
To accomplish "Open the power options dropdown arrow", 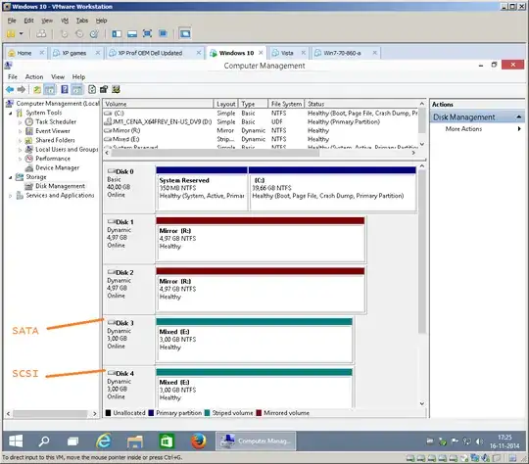I will (x=22, y=33).
